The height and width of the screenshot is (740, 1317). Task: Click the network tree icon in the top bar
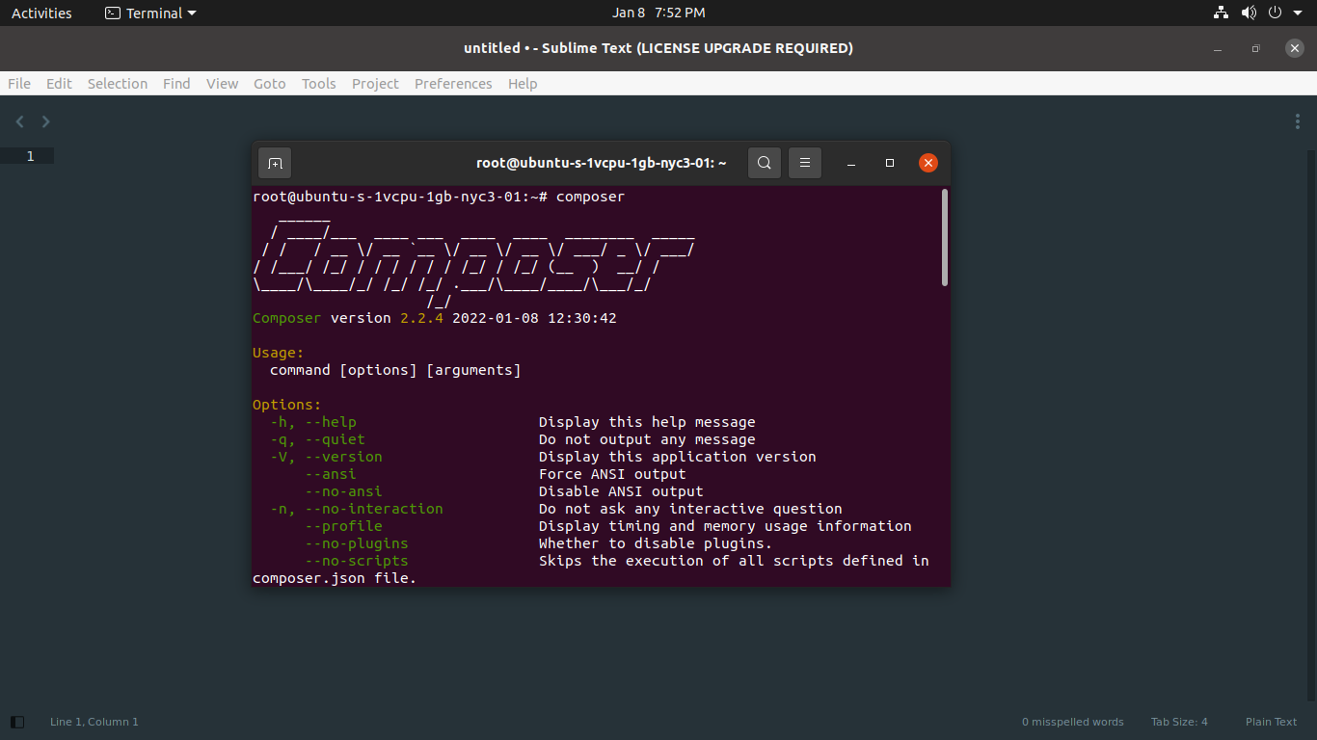(1221, 13)
